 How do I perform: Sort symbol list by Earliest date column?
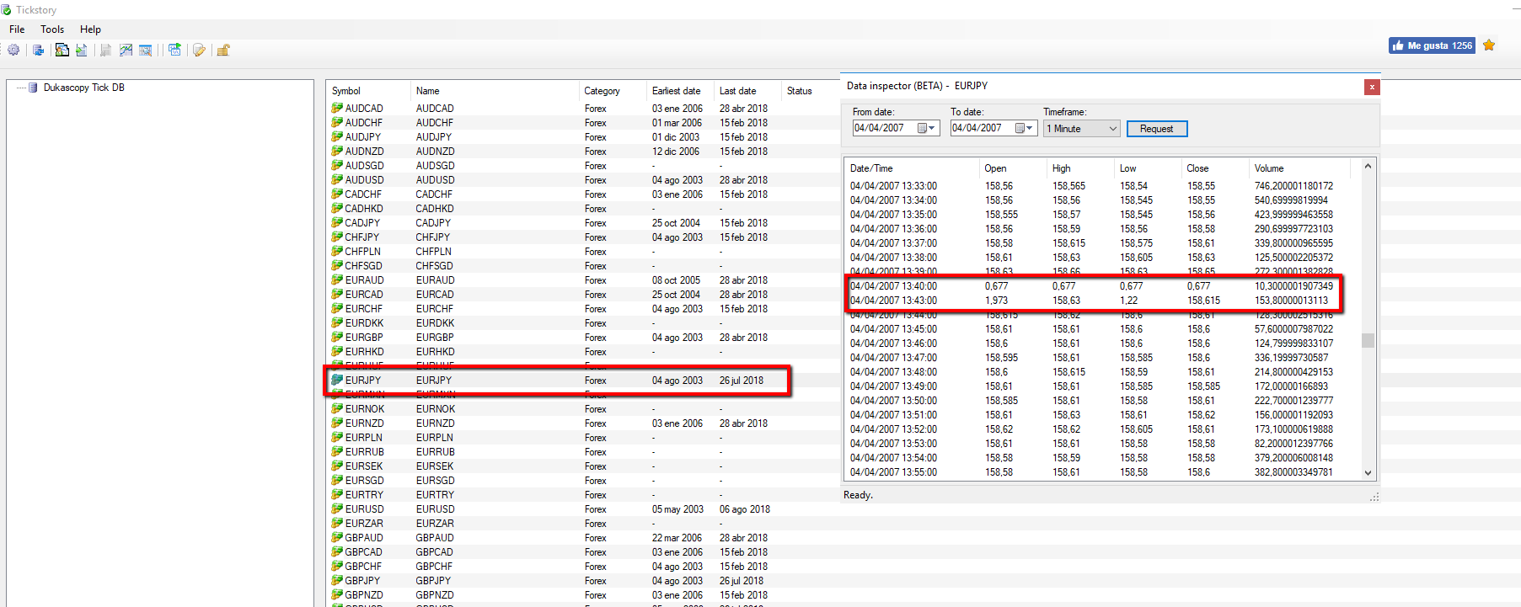680,91
